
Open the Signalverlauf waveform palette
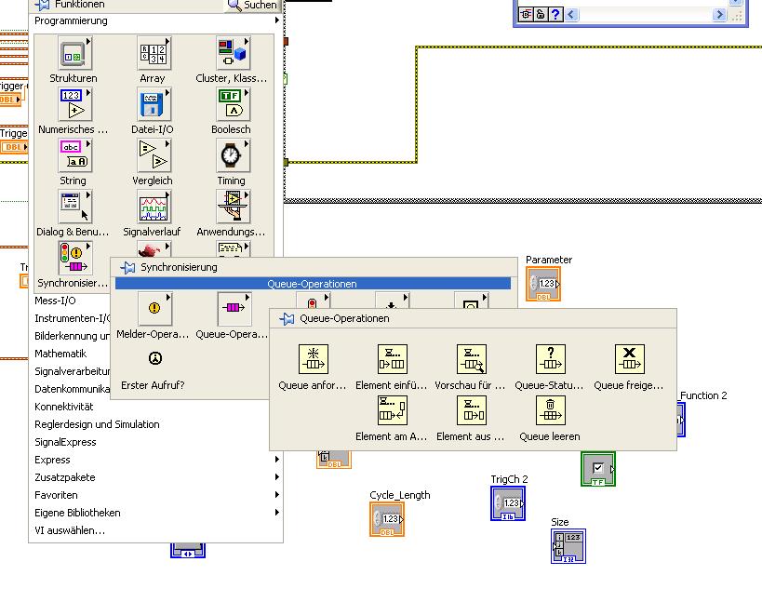(x=154, y=207)
